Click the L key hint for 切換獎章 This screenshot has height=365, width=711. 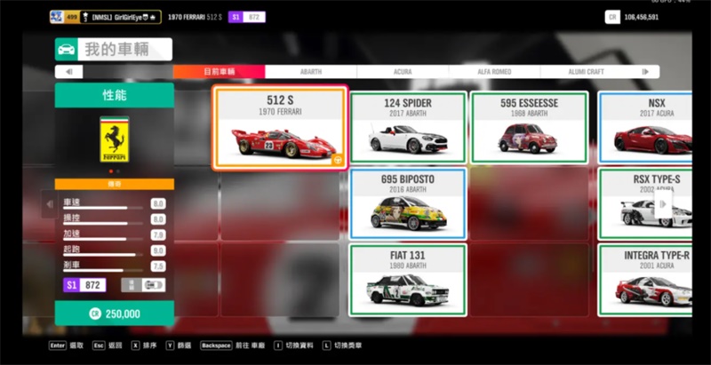(x=326, y=345)
